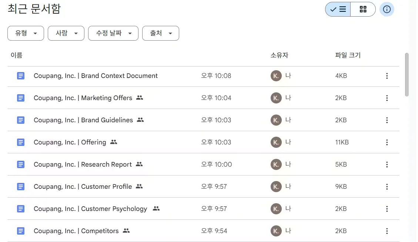The height and width of the screenshot is (242, 418).
Task: Click Docs icon of Brand Context Document
Action: (x=21, y=76)
